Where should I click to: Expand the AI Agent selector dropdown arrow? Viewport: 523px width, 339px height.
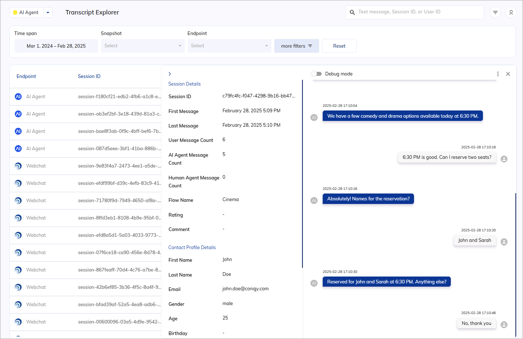point(48,12)
